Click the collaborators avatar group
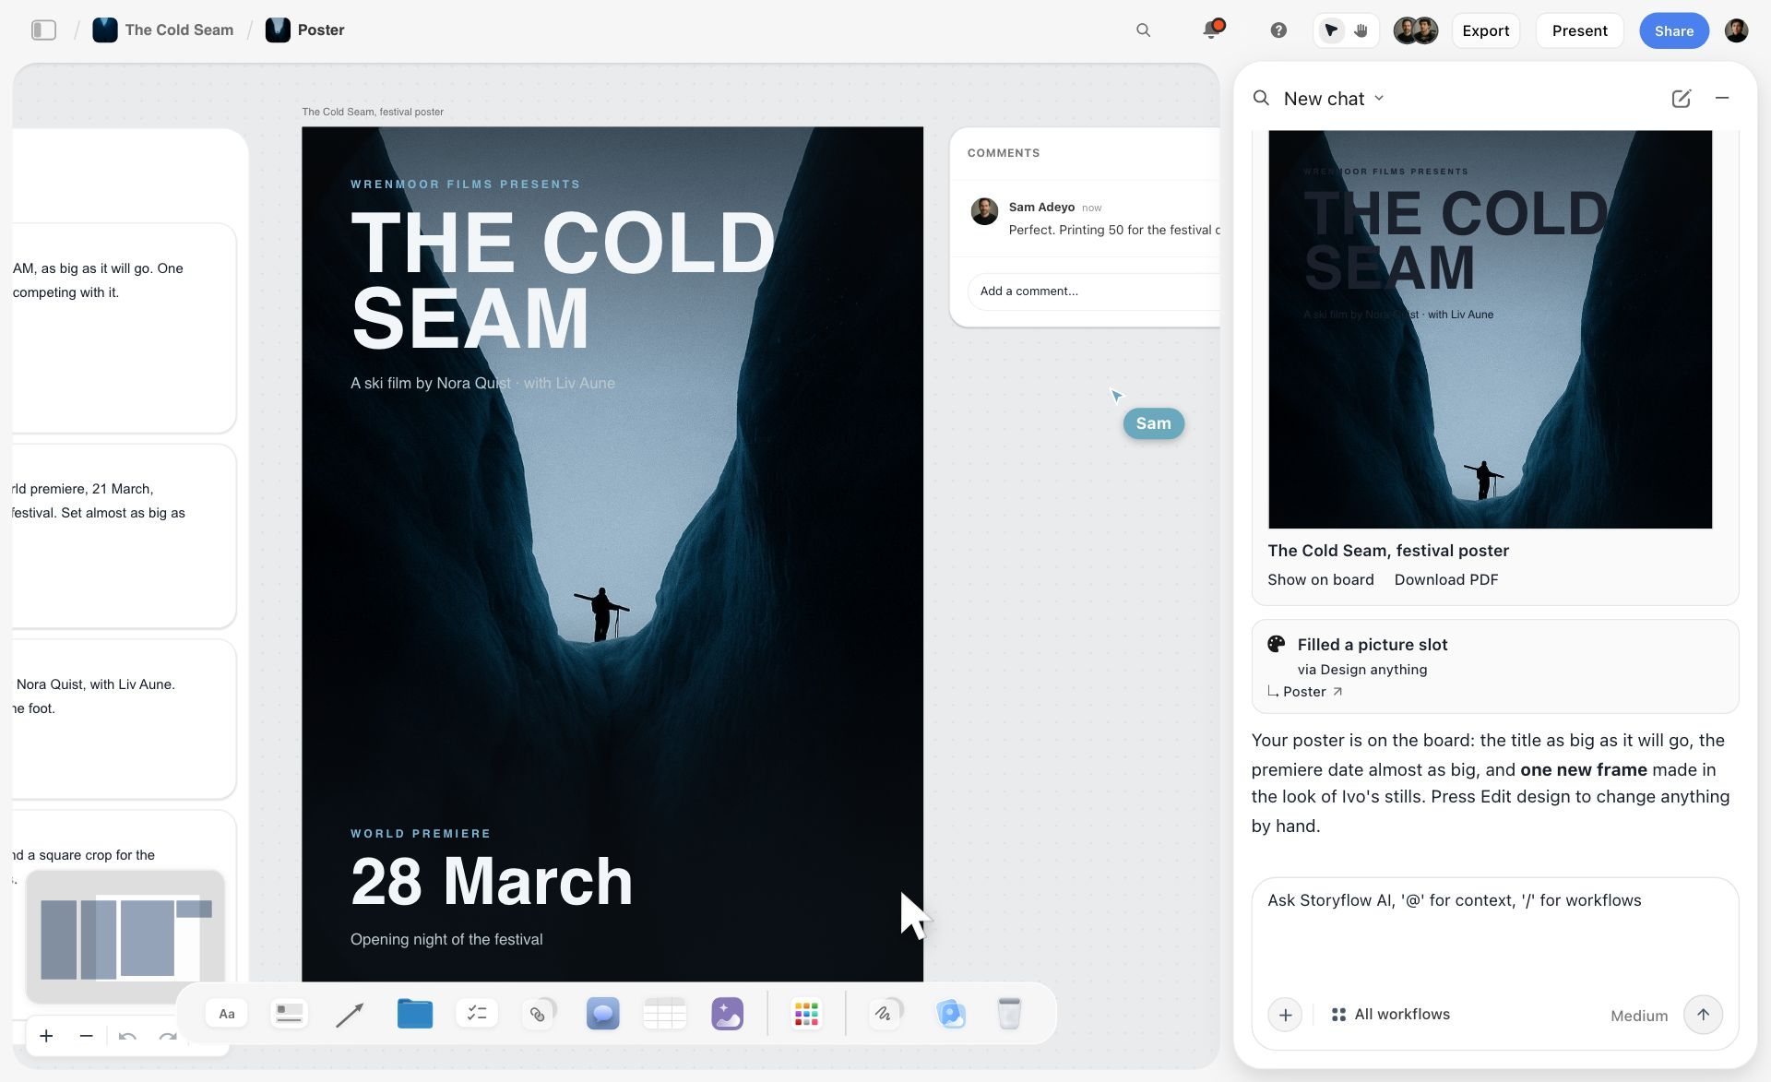 click(x=1415, y=30)
